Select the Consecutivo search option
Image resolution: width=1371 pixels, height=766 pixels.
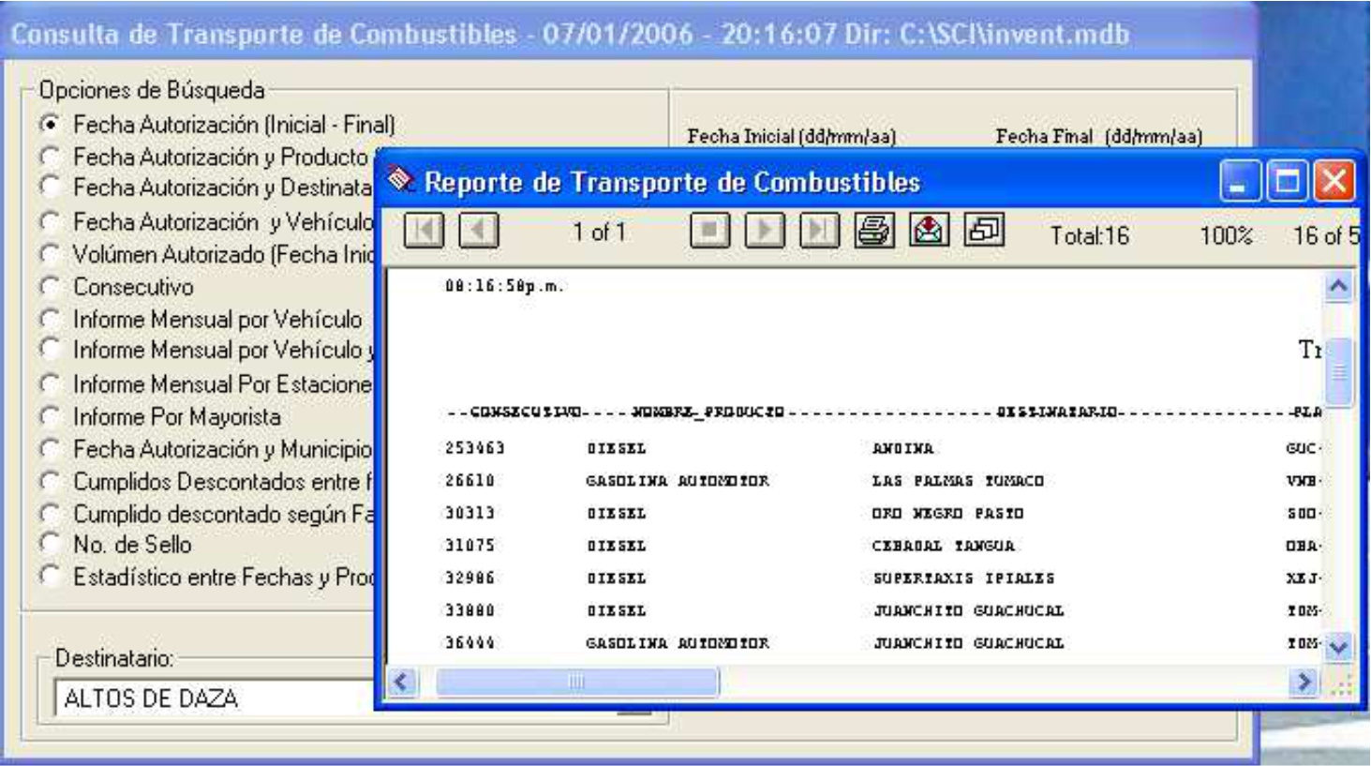click(51, 287)
